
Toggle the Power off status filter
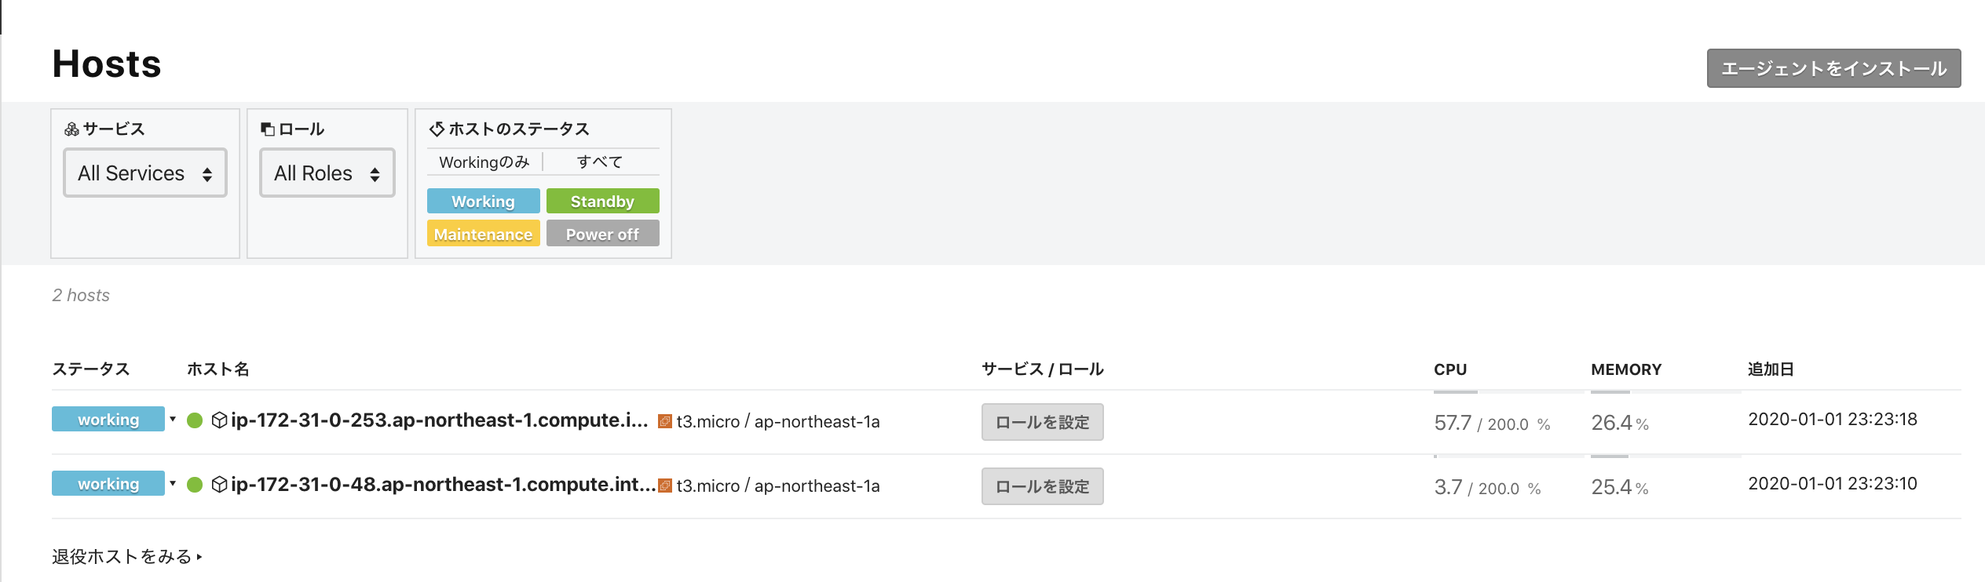click(x=603, y=234)
